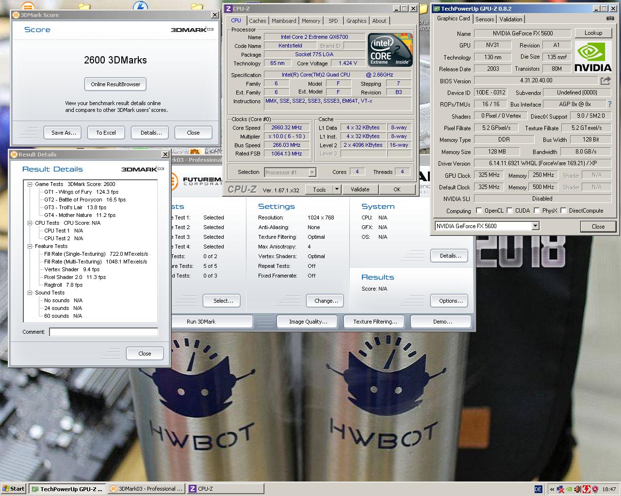
Task: Click the Image Quality... button
Action: 308,322
